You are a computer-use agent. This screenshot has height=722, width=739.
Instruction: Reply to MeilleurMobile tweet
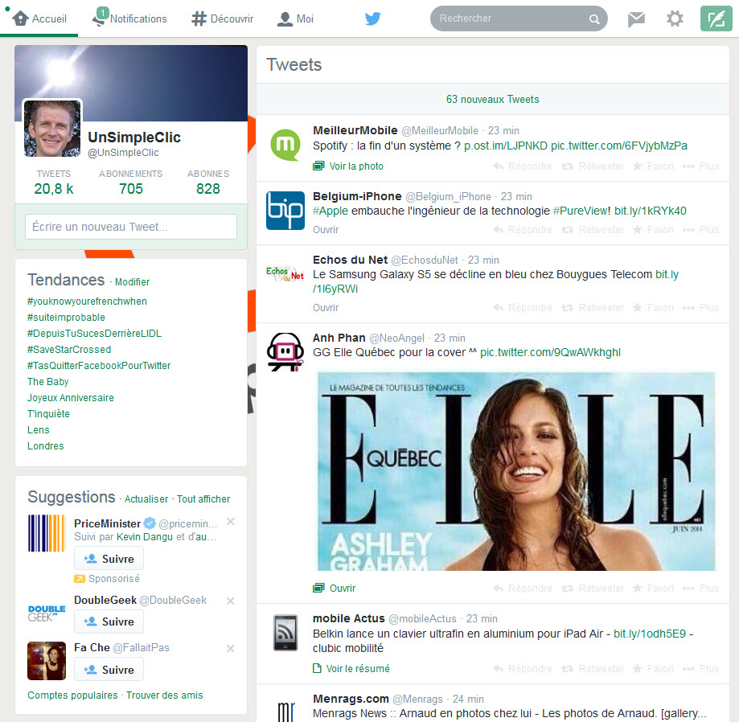523,166
